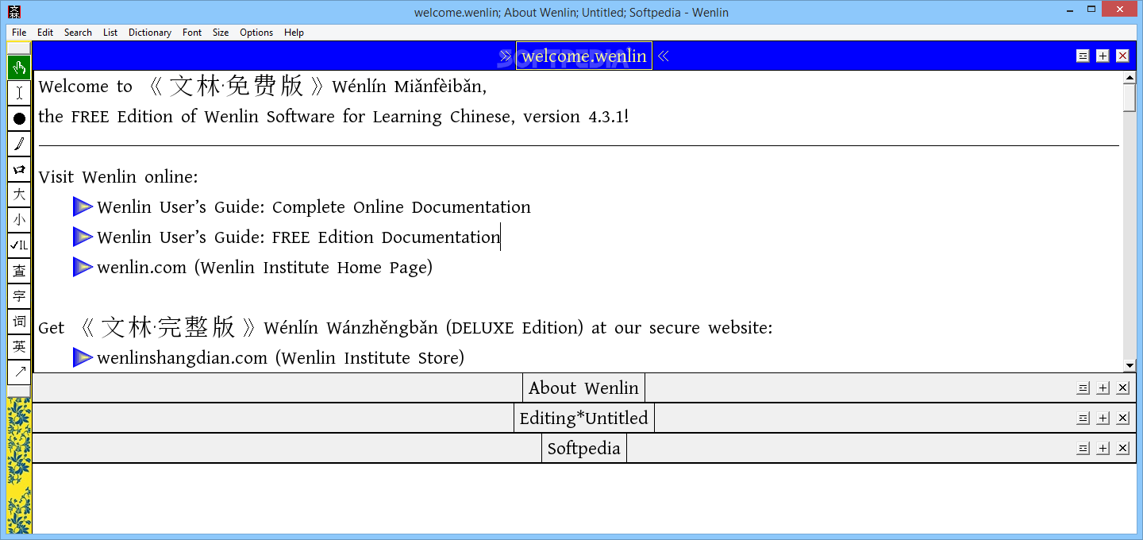Screen dimensions: 1143x540
Task: Click the Wenlin app icon in title bar
Action: click(14, 12)
